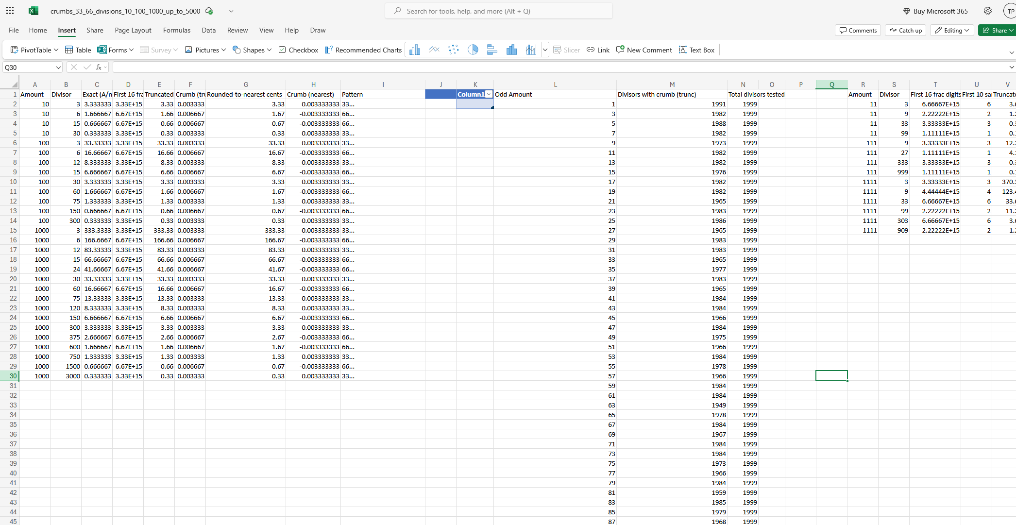Image resolution: width=1016 pixels, height=525 pixels.
Task: Switch to the View tab
Action: click(266, 30)
